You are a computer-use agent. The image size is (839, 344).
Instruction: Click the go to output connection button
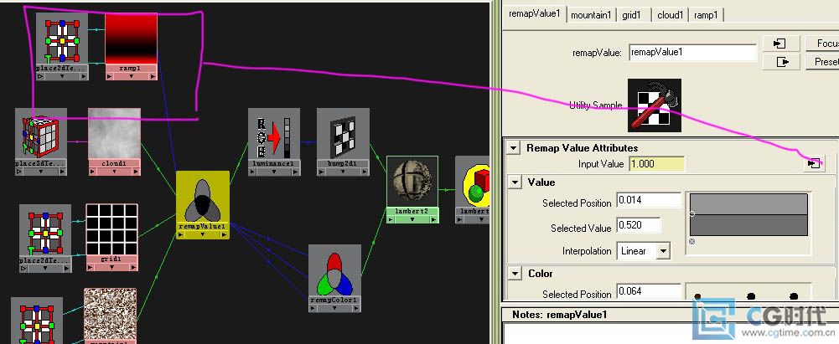pos(781,62)
